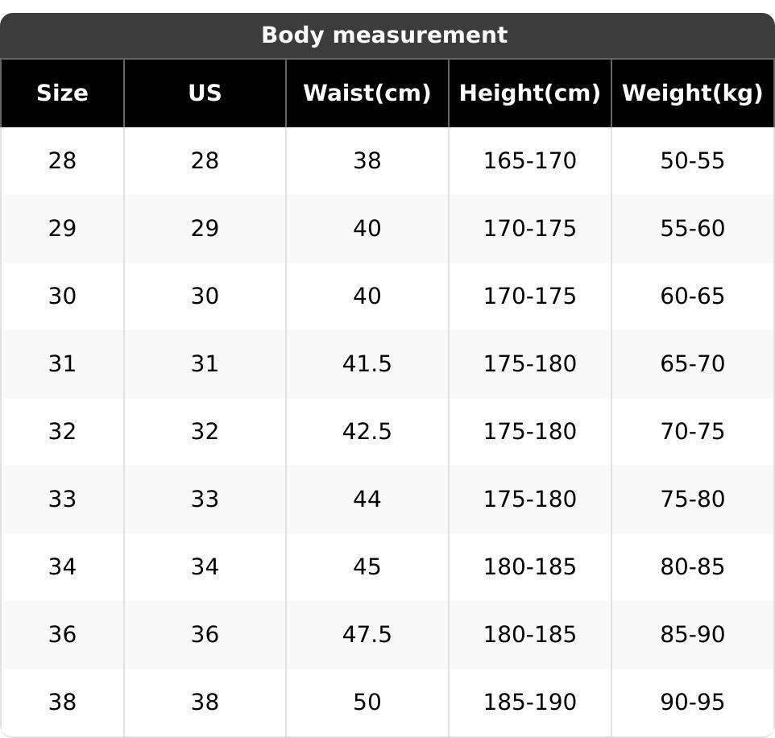Click the 50-55 weight cell
Screen dimensions: 775x738
tap(692, 161)
